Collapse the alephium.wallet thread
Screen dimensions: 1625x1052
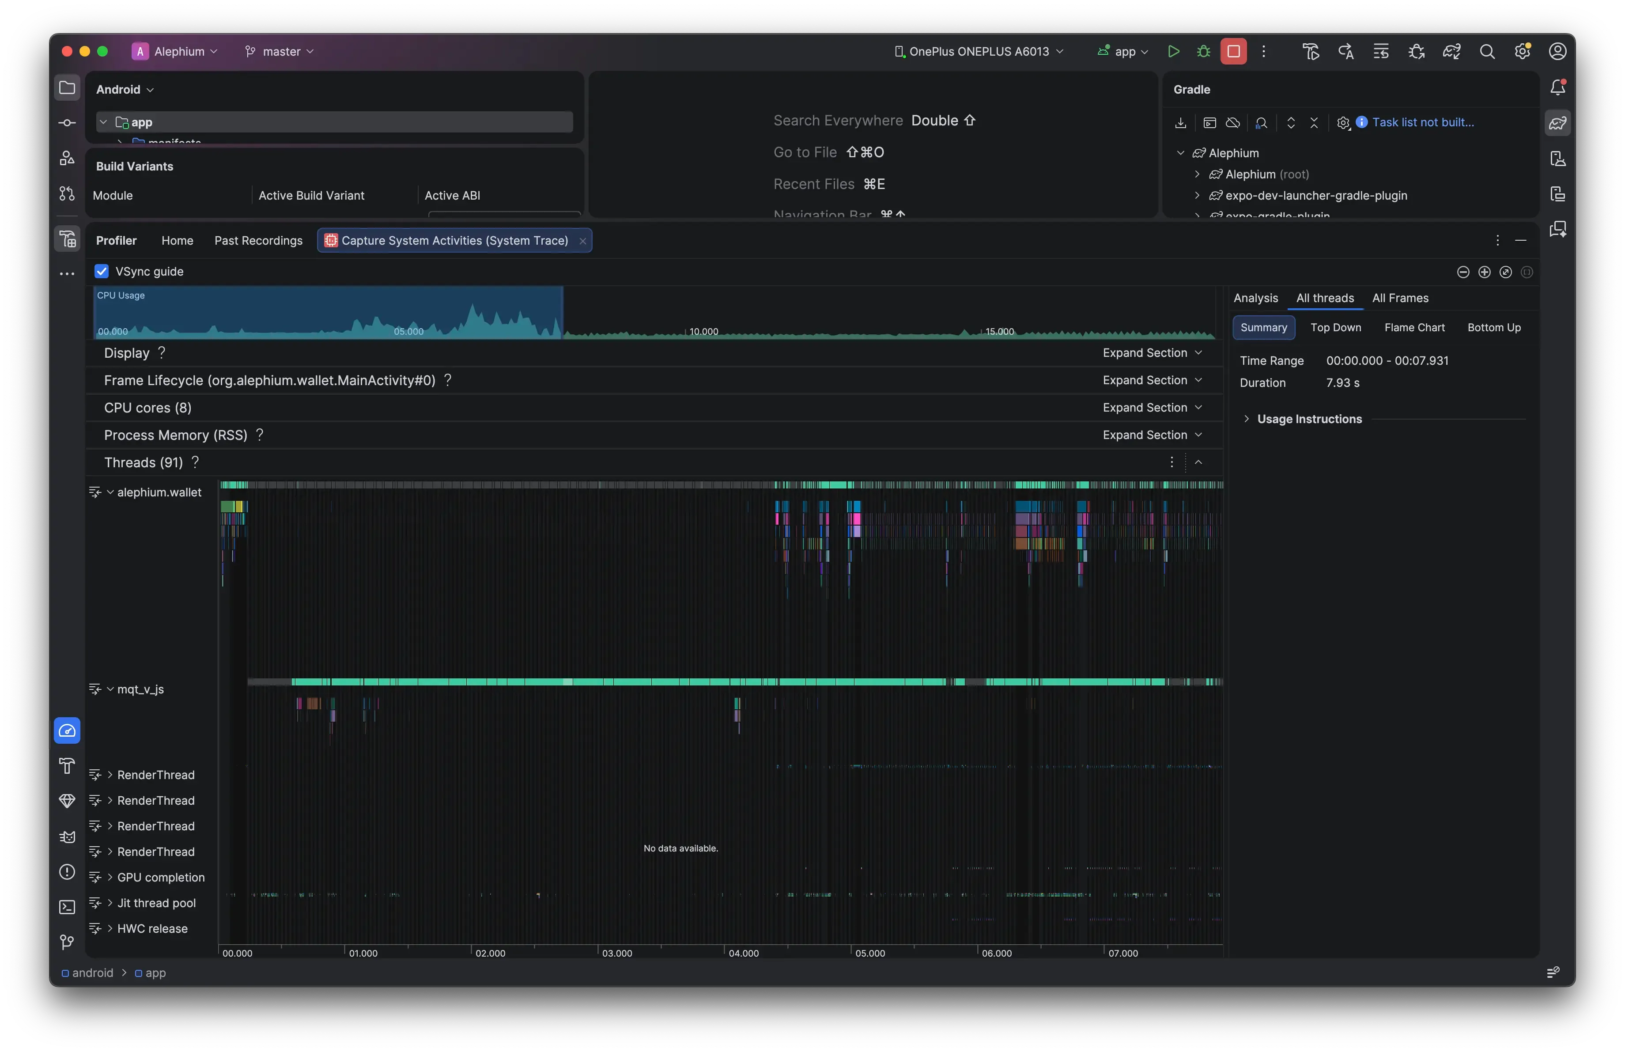(x=110, y=492)
